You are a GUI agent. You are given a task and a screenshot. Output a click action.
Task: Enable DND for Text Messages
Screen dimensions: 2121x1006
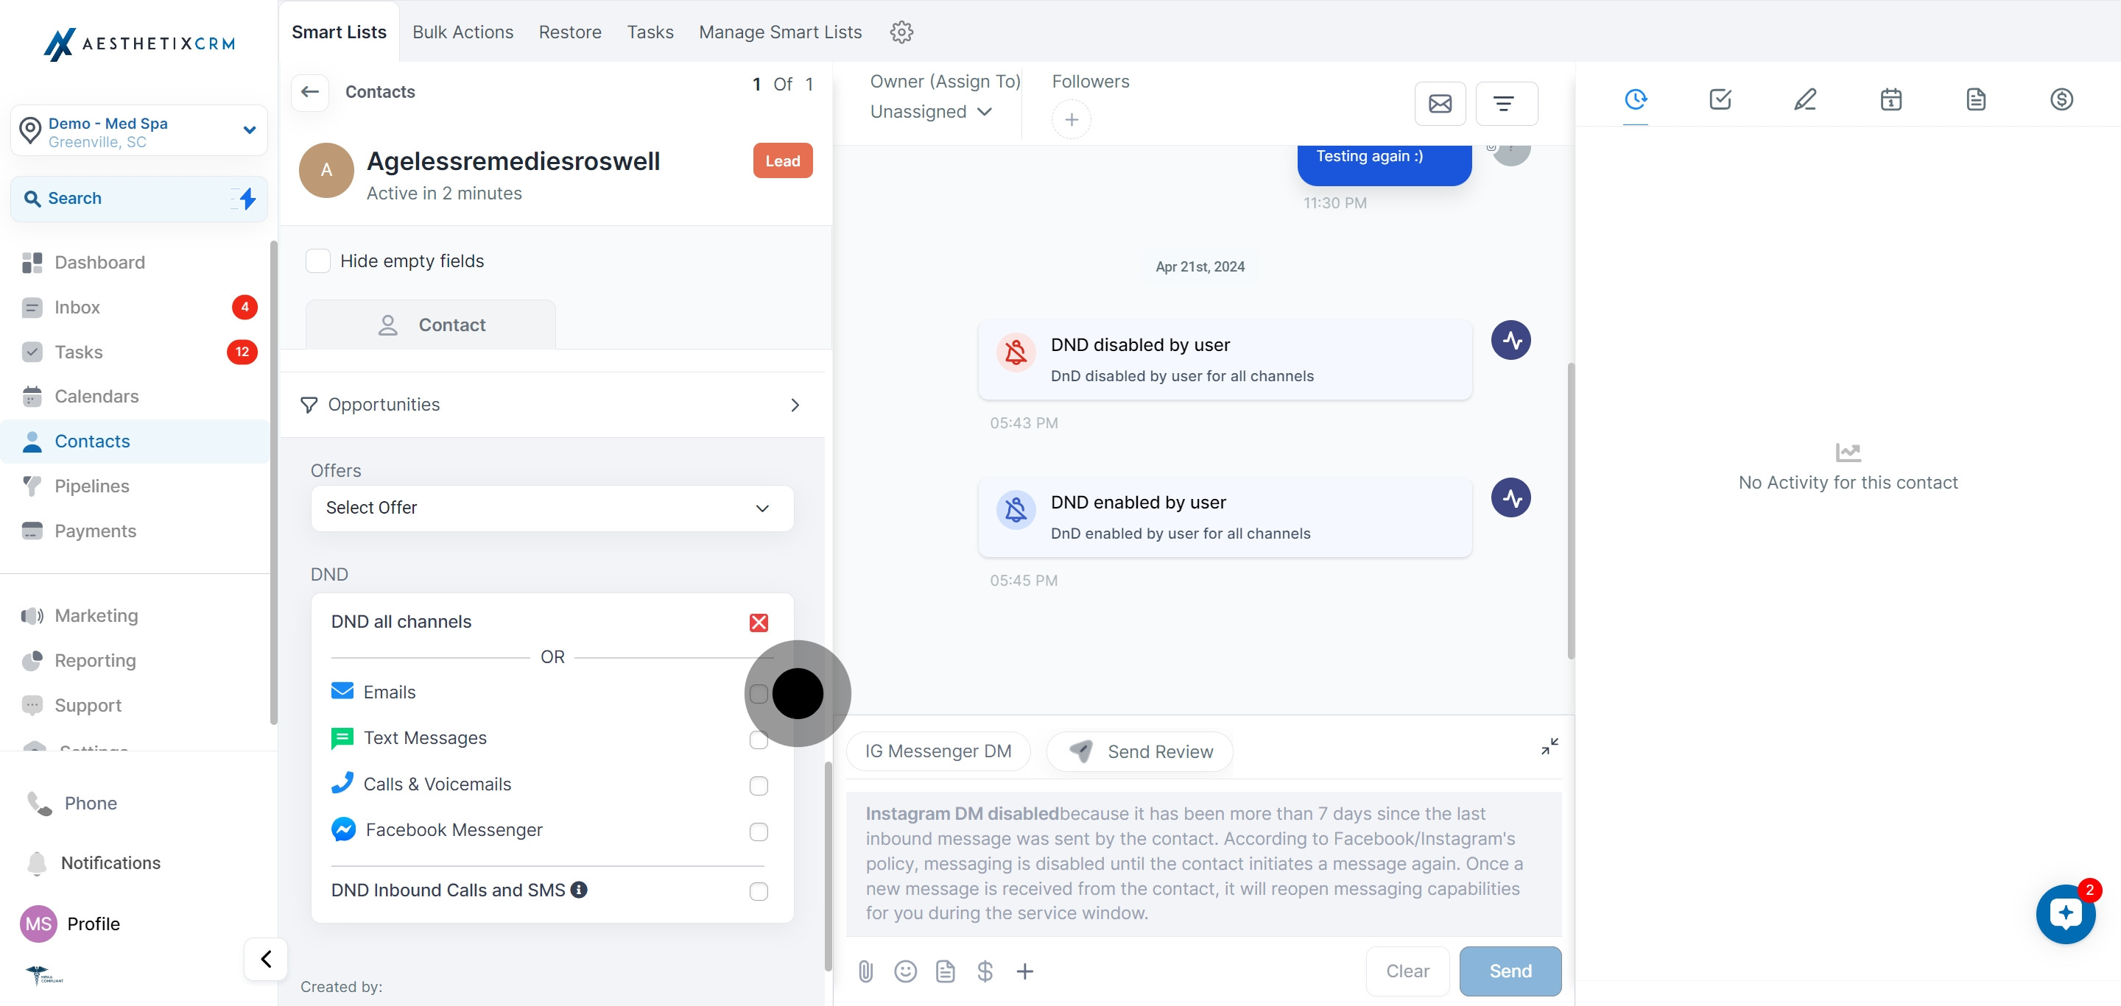[x=759, y=740]
